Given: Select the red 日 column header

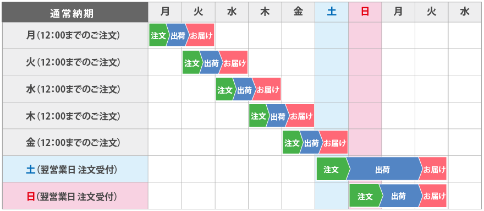Looking at the screenshot, I should tap(365, 12).
